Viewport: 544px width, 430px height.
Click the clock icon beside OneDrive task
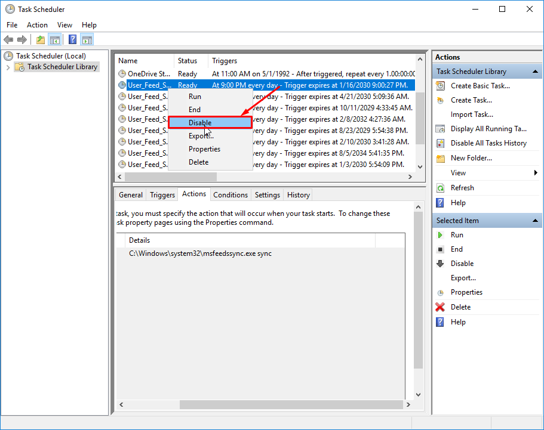(x=122, y=74)
